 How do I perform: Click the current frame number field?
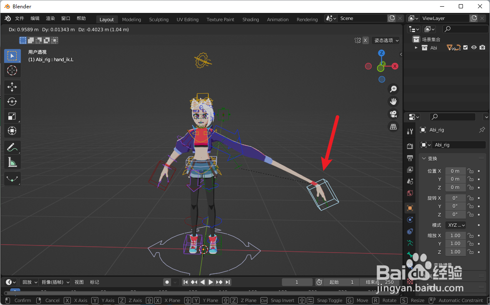297,282
